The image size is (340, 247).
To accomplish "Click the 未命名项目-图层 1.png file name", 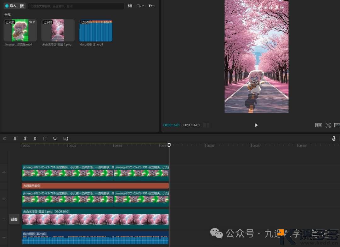I will point(57,44).
